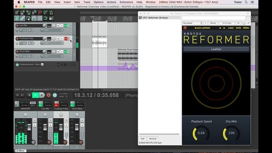
Task: Click the Save Project toolbar icon
Action: (28, 12)
